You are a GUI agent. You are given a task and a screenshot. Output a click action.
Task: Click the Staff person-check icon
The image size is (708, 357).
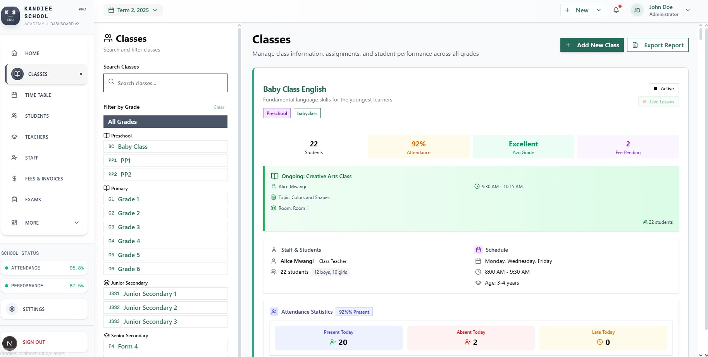point(14,158)
